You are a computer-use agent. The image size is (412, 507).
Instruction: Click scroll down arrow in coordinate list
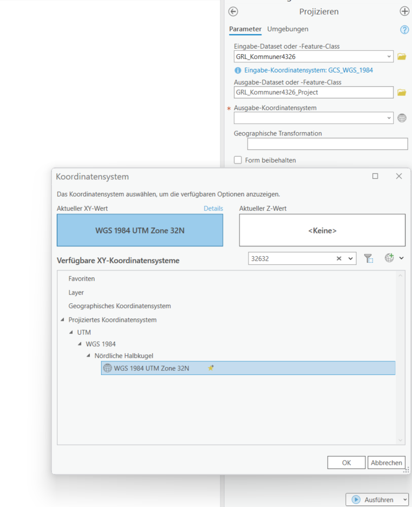401,440
